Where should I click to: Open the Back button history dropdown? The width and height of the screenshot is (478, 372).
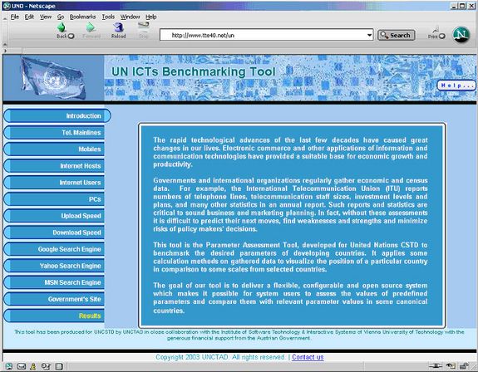71,36
